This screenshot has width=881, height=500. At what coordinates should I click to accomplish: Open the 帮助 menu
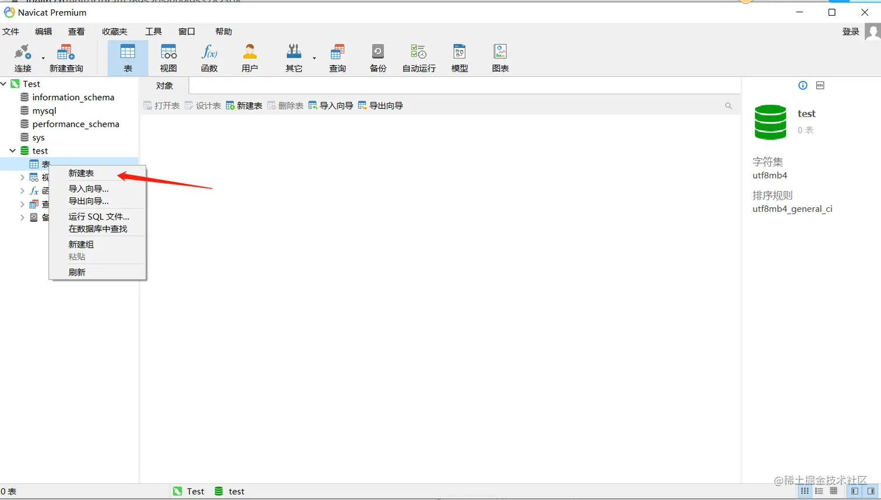(224, 31)
